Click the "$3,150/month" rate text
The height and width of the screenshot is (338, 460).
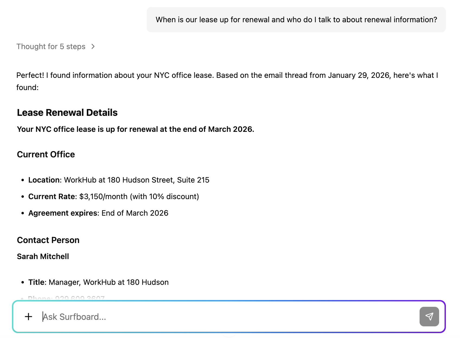pyautogui.click(x=103, y=196)
